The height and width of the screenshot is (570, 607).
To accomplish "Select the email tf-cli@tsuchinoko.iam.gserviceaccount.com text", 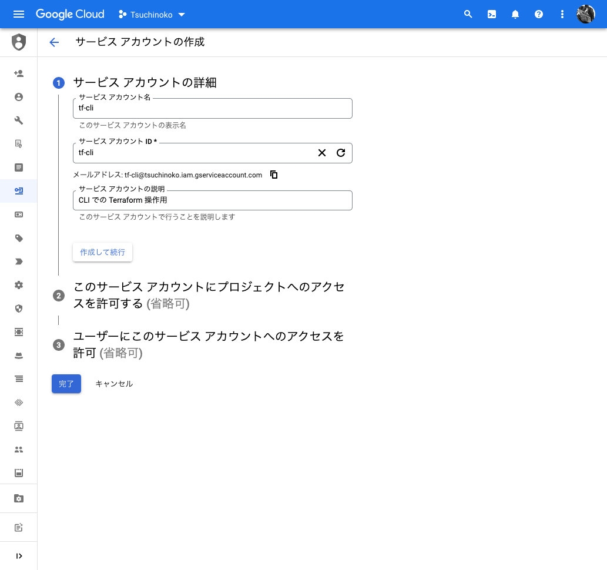I will coord(193,175).
